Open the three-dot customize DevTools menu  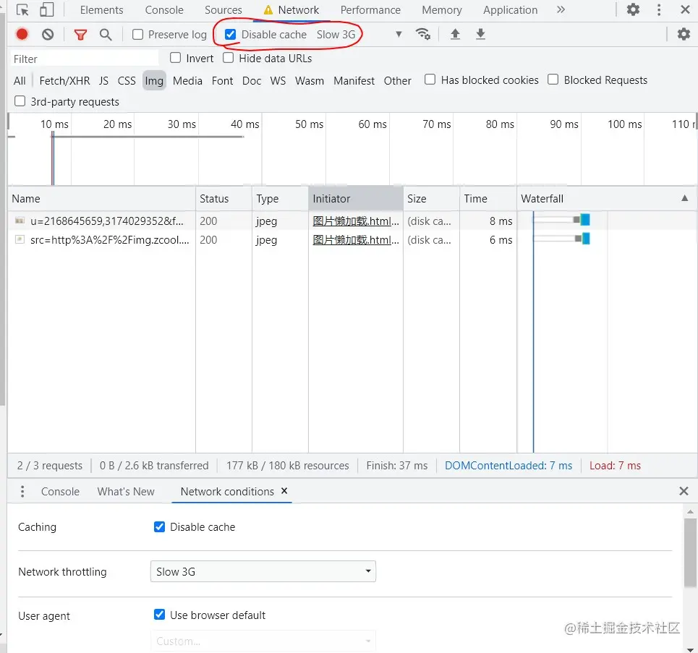coord(659,10)
